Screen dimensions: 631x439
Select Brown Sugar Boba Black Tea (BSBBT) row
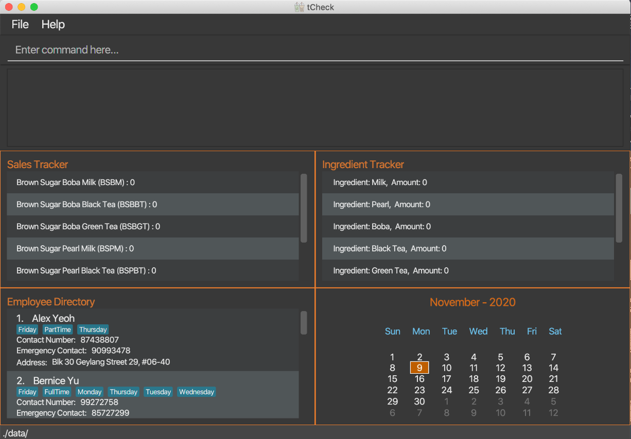click(153, 205)
